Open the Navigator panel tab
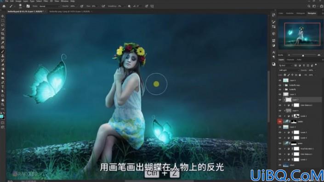 [312, 13]
